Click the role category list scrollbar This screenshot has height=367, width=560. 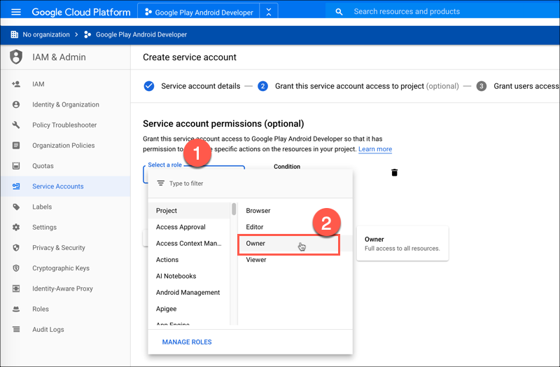point(233,210)
